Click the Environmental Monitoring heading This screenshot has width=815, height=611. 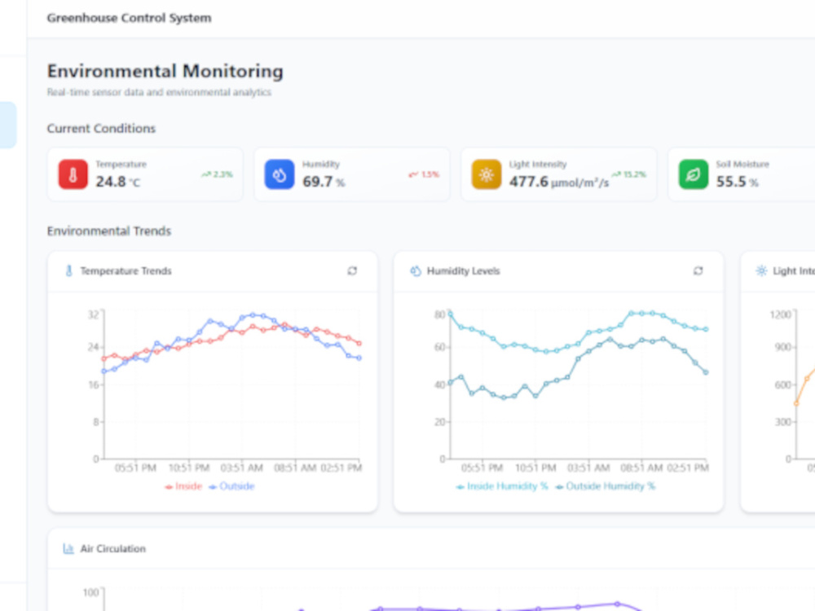165,71
